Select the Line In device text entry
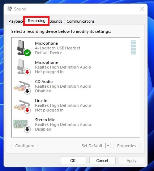 tap(63, 105)
